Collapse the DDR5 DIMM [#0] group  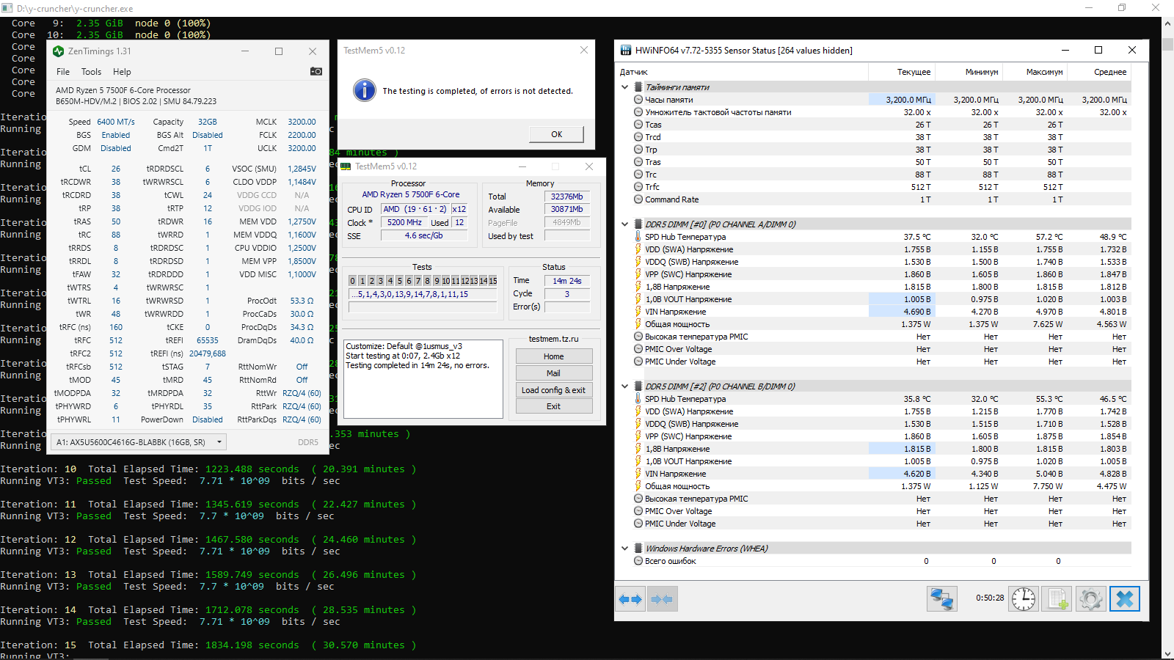pos(625,224)
